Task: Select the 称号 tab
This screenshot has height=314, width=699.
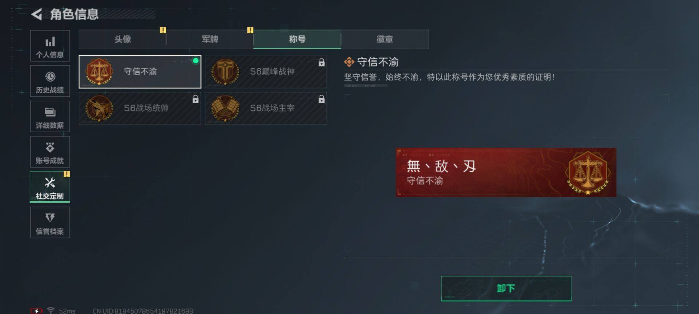Action: [x=297, y=39]
